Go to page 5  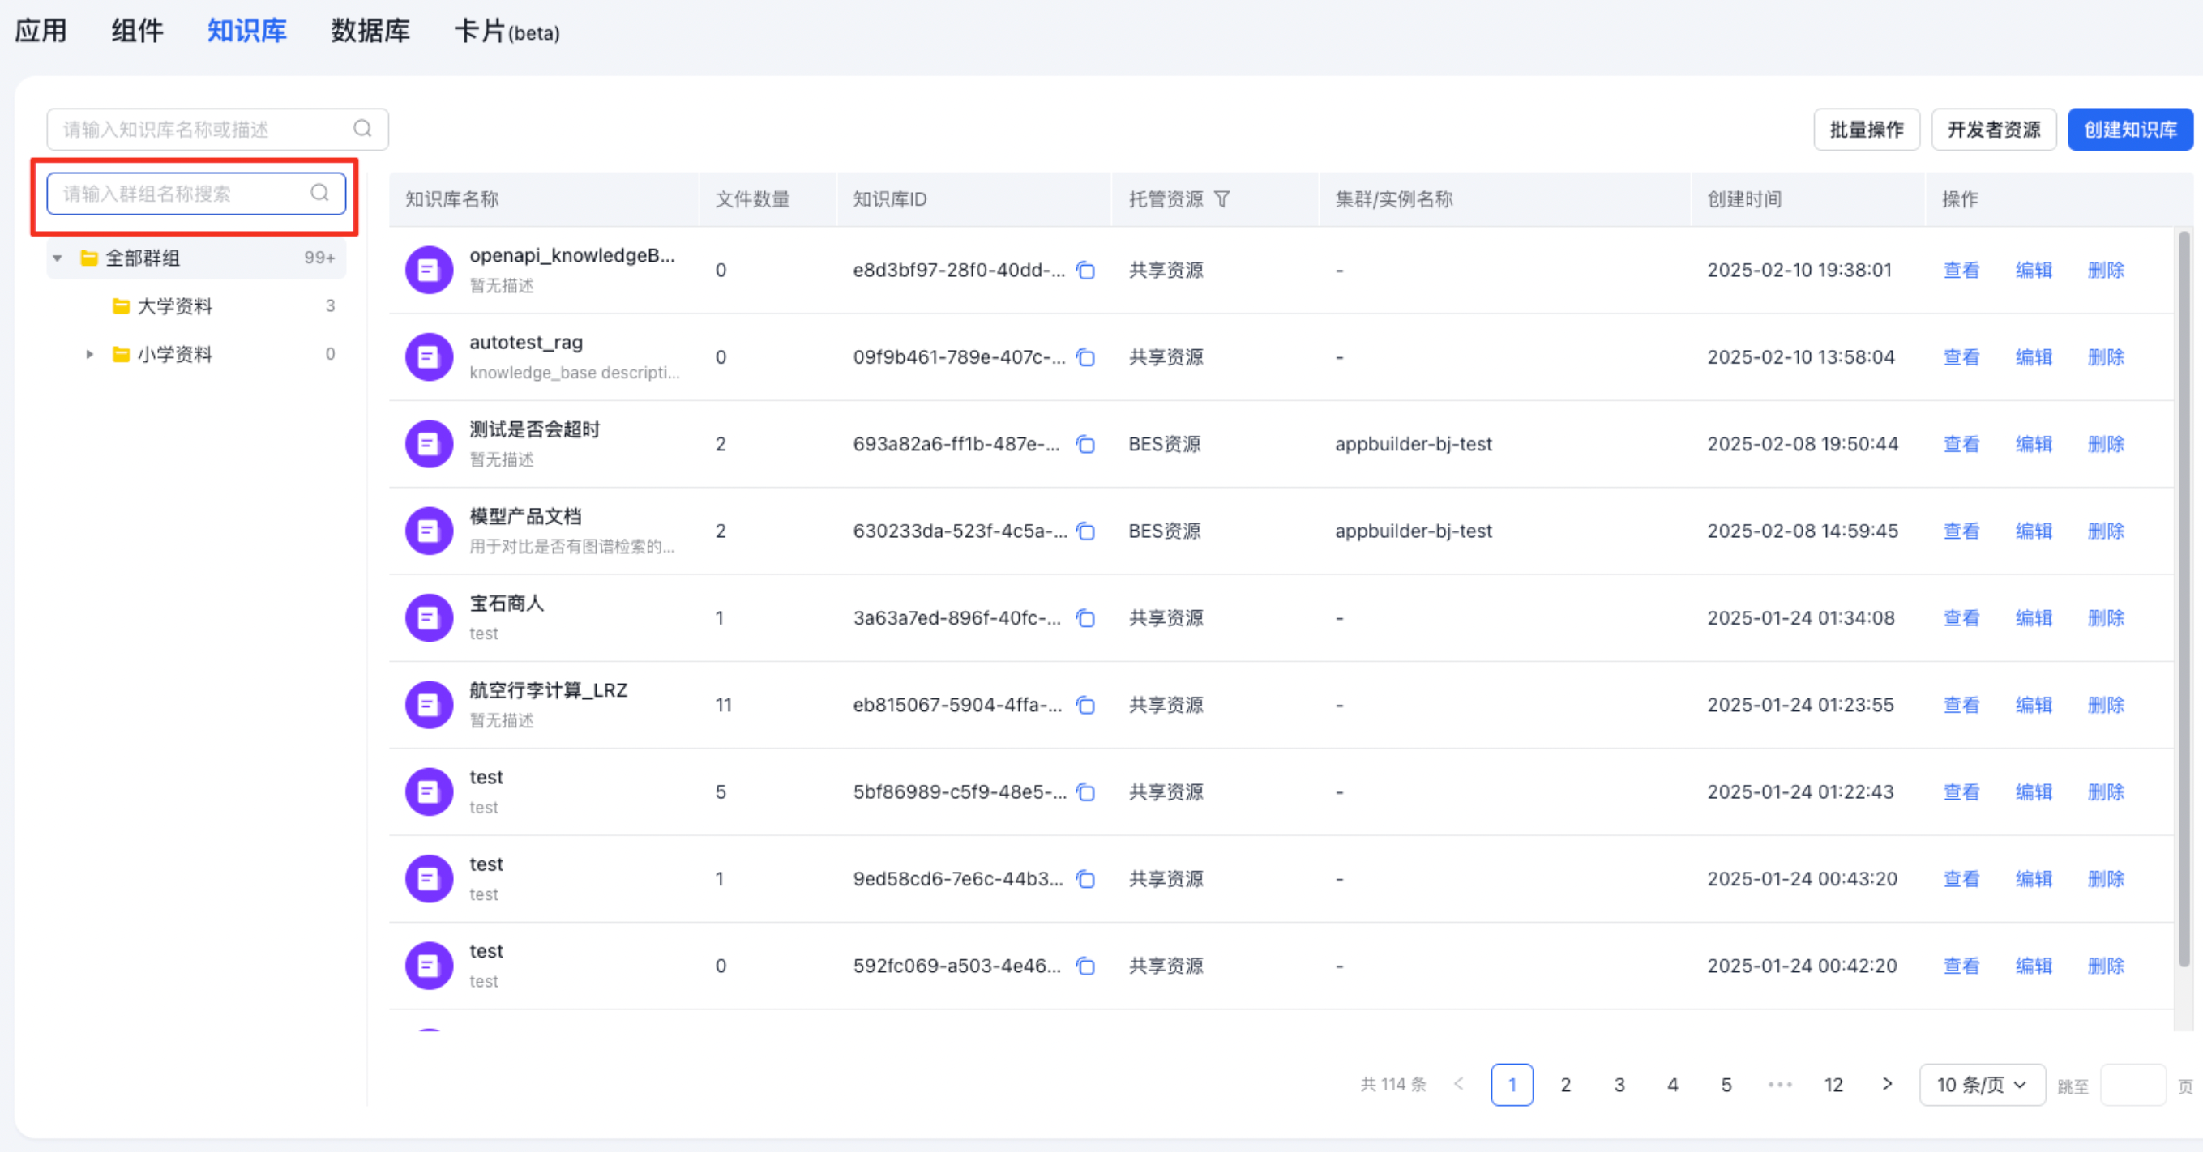tap(1726, 1085)
